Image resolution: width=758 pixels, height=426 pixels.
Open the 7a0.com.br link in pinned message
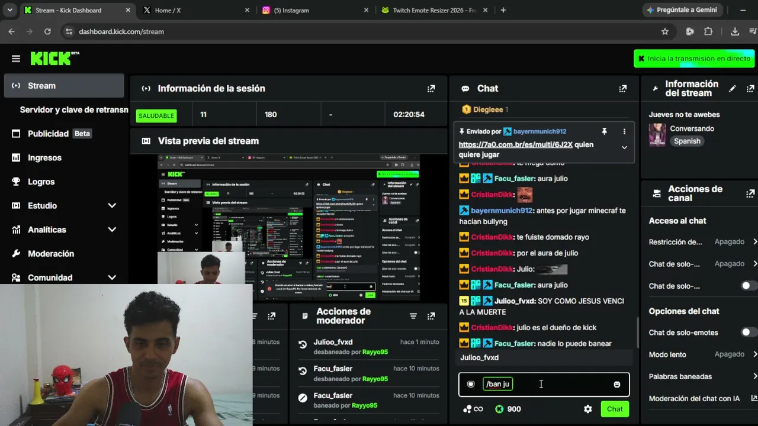coord(515,144)
